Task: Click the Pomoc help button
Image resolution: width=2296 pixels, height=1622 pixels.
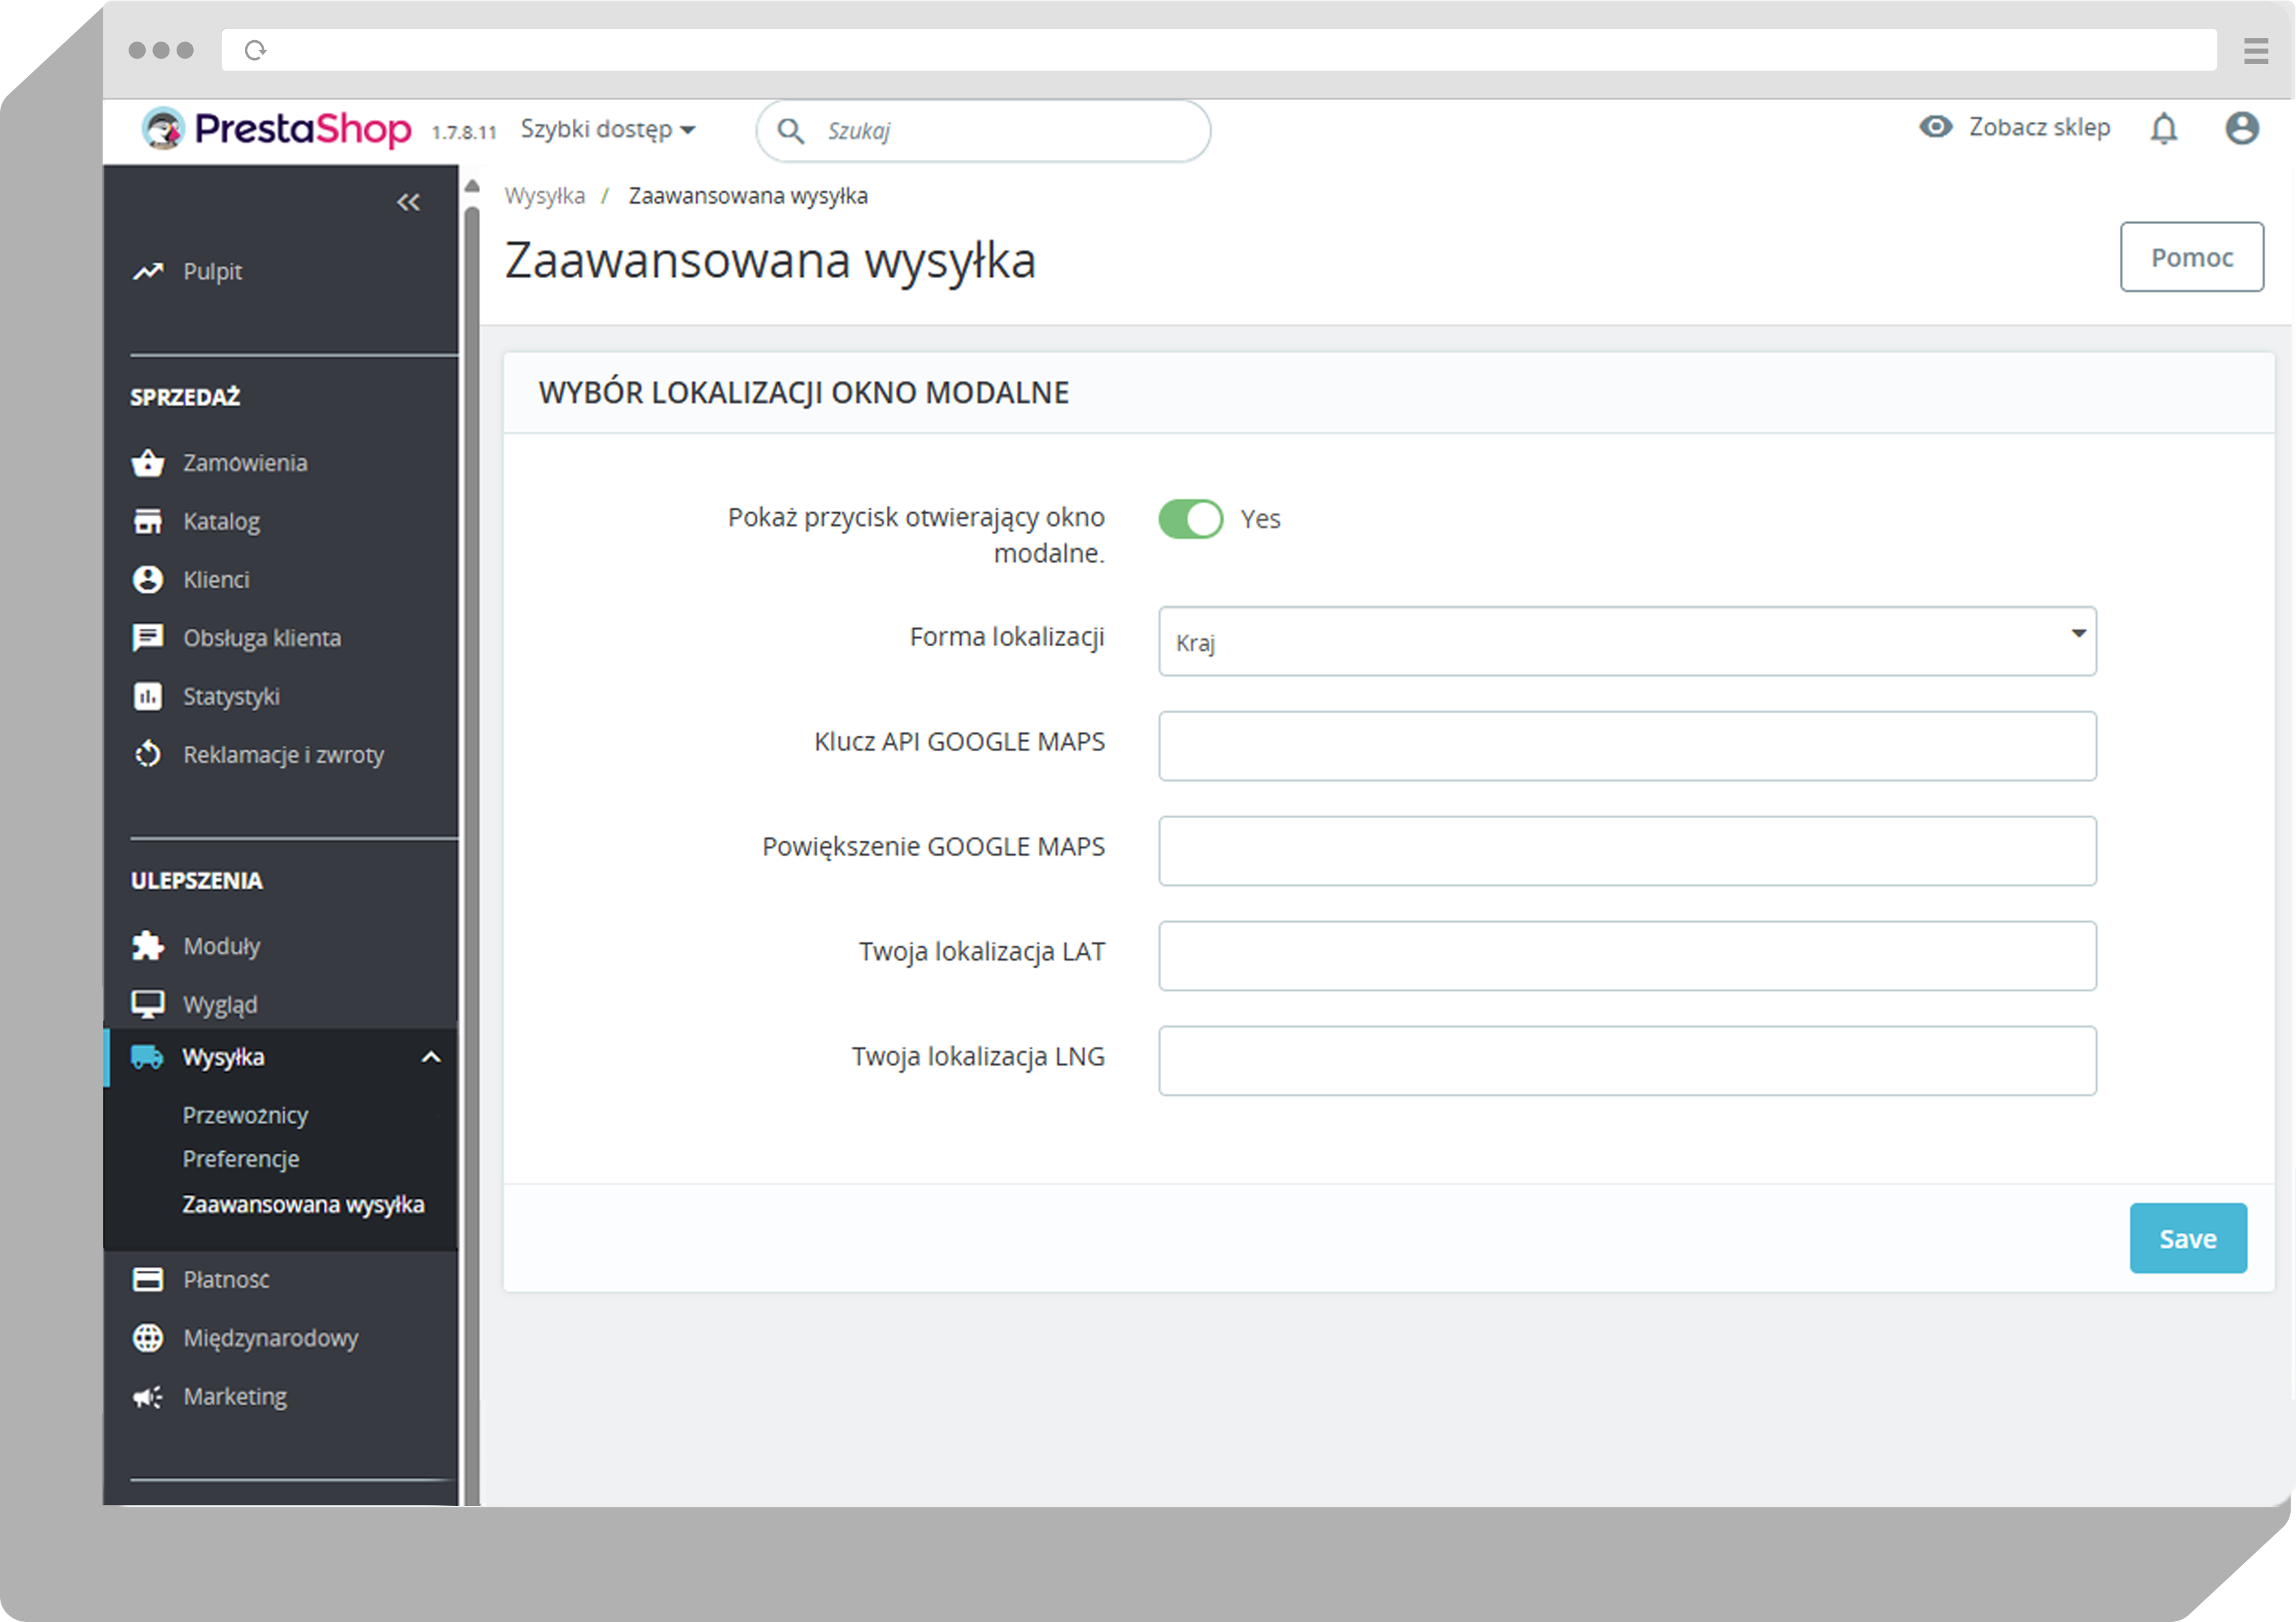Action: click(x=2191, y=257)
